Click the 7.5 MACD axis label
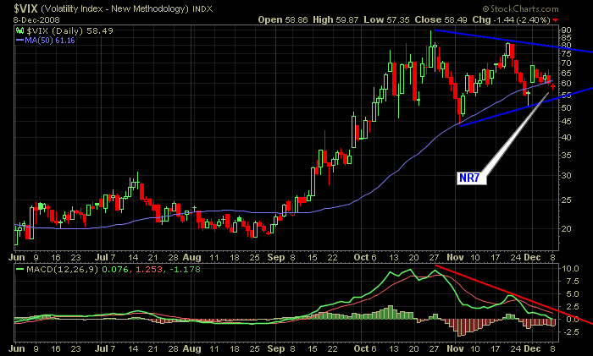 coord(573,282)
